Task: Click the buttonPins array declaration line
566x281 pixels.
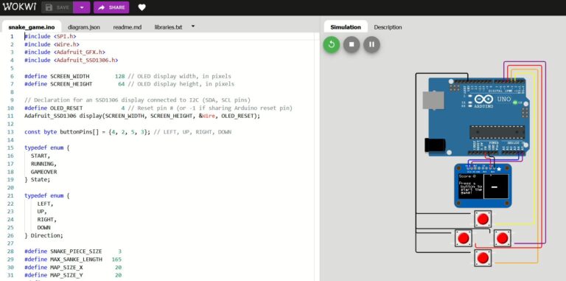Action: click(127, 132)
